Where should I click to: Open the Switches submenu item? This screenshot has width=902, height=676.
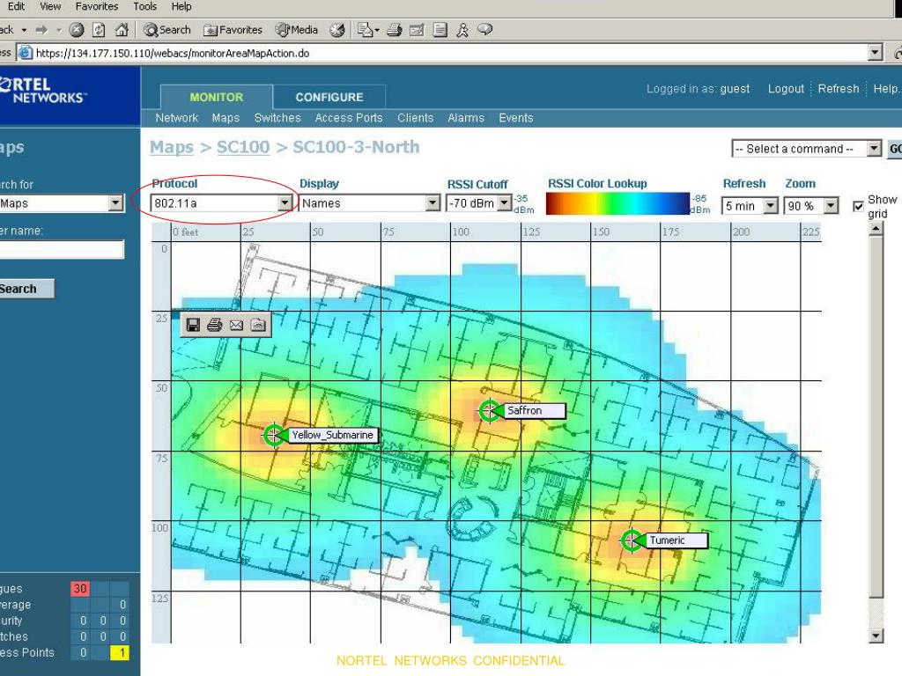[277, 118]
